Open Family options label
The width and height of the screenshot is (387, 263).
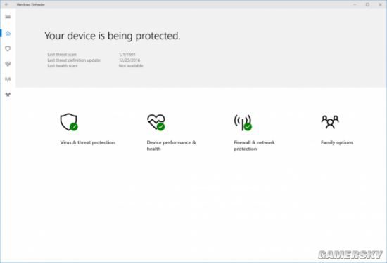pyautogui.click(x=336, y=142)
